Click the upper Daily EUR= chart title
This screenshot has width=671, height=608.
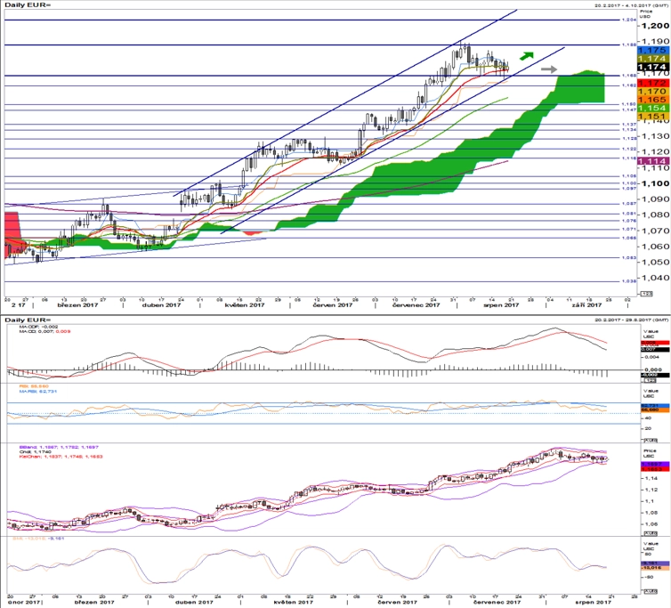point(28,4)
